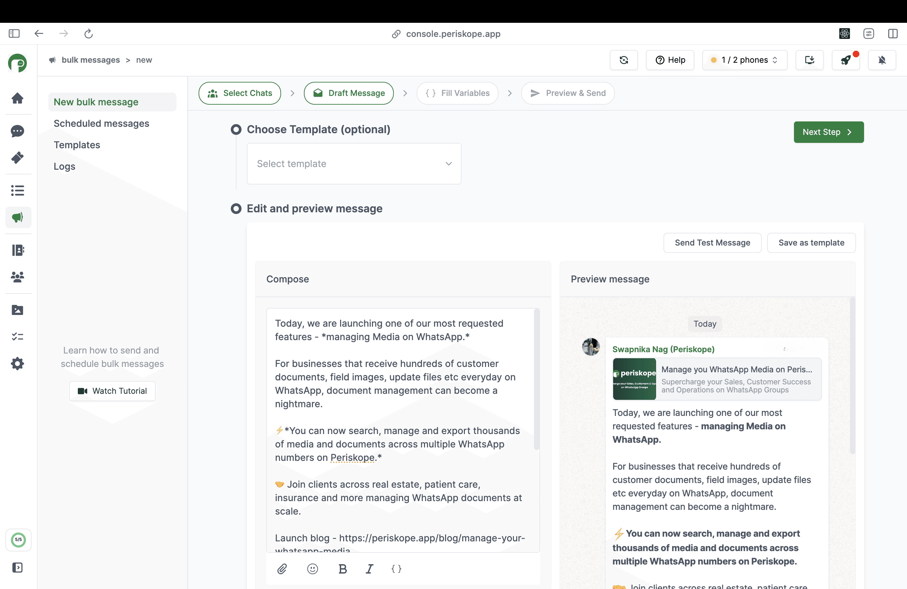Viewport: 907px width, 589px height.
Task: Click the Next Step button
Action: pos(829,132)
